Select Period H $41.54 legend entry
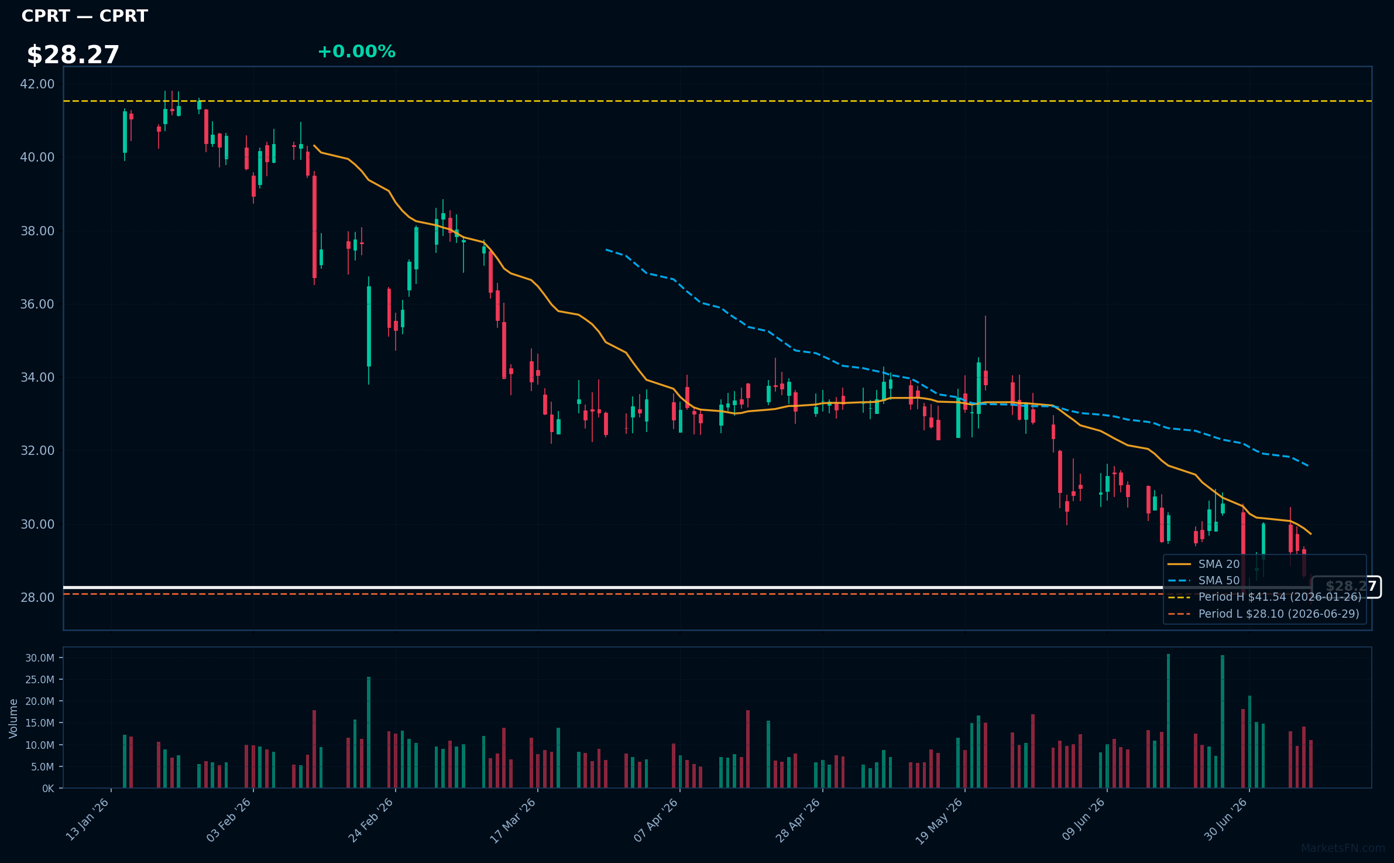Viewport: 1394px width, 863px height. [1264, 597]
